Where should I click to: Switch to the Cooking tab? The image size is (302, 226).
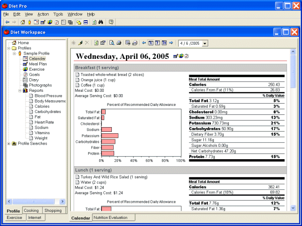click(x=32, y=210)
